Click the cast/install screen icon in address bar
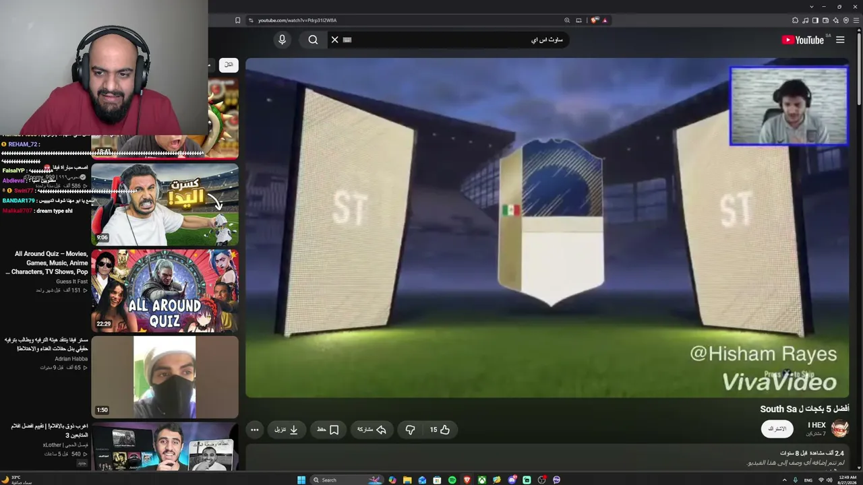Screen dimensions: 863x485 578,20
